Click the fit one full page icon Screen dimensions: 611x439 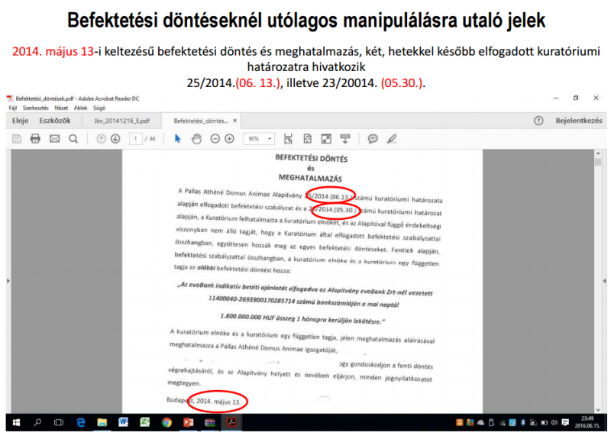click(308, 139)
